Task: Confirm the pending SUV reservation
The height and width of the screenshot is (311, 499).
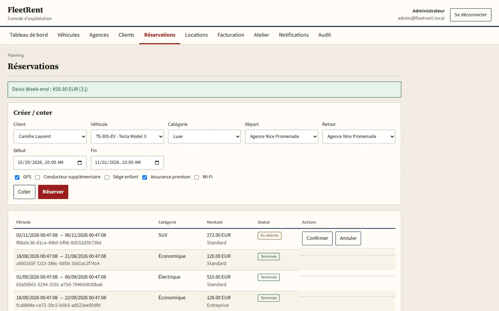Action: coord(317,238)
